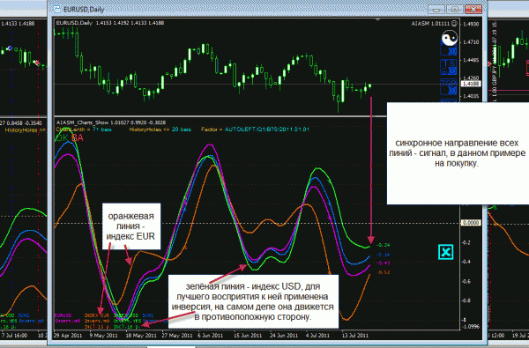
Task: Click the 4 Jul 2011 date marker
Action: 317,335
